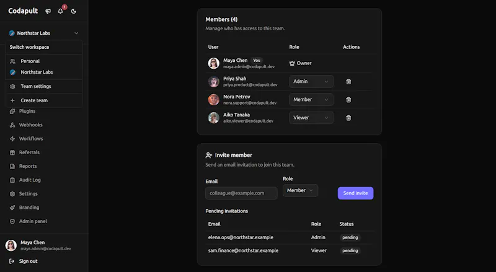The image size is (496, 272).
Task: Toggle dark mode moon icon
Action: [74, 11]
